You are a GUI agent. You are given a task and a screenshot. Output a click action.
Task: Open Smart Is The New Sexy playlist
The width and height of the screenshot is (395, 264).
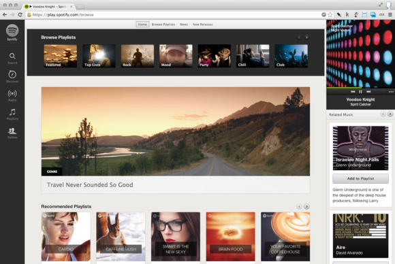click(x=176, y=237)
